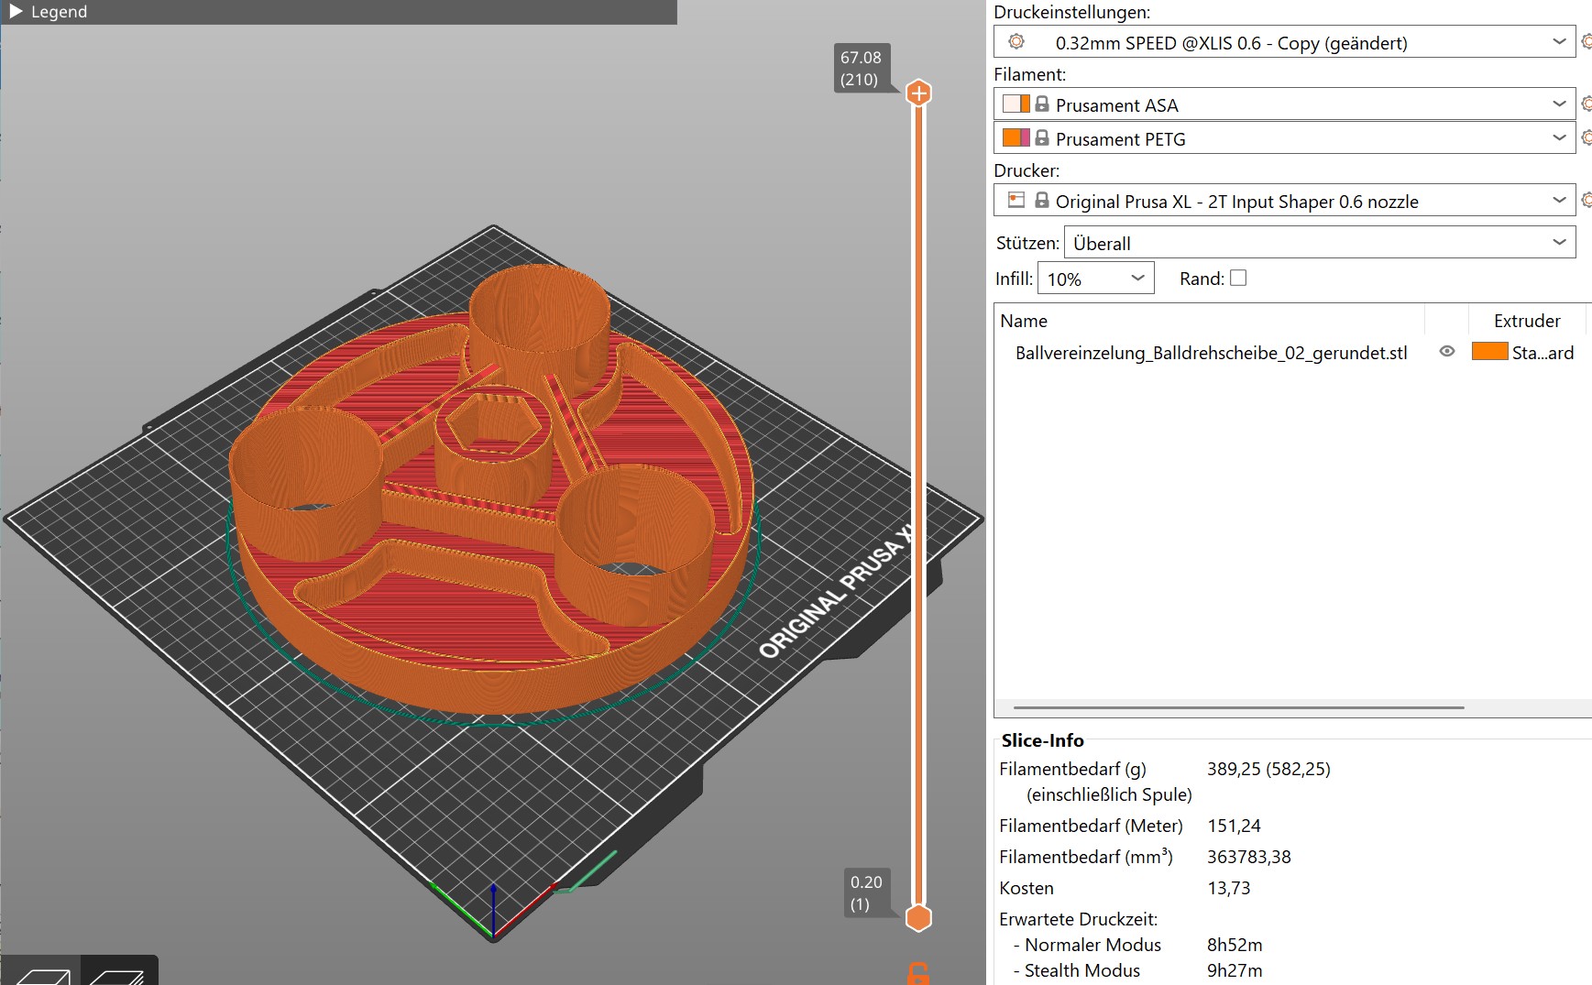
Task: Click the lock icon beside Prusament PETG
Action: click(1042, 137)
